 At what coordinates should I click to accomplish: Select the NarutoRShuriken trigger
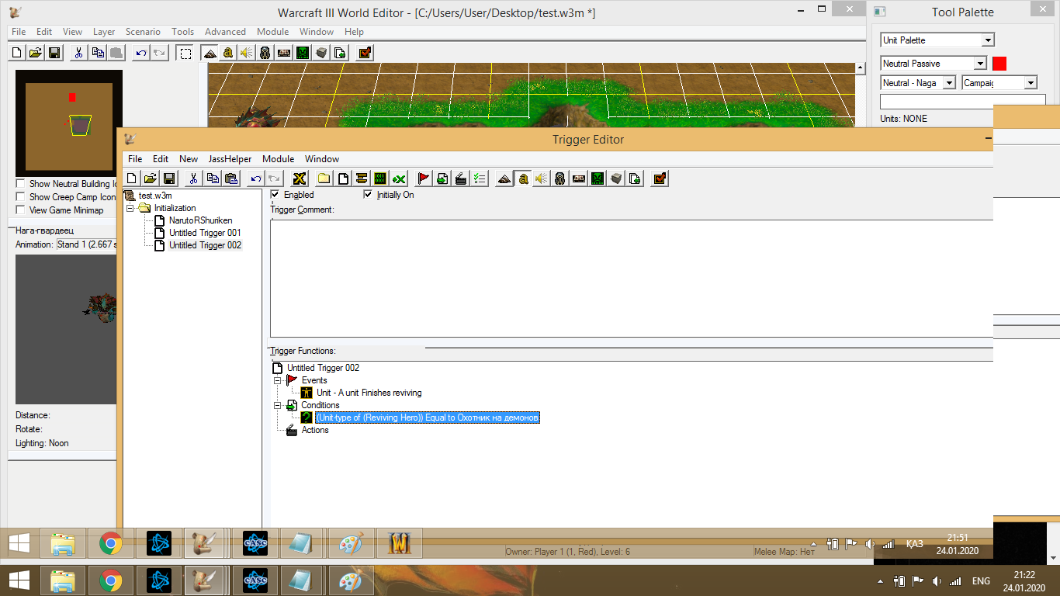point(200,220)
